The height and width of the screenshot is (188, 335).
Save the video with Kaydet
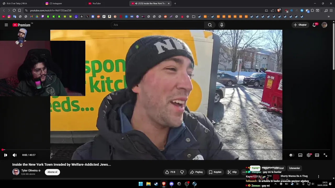(x=215, y=172)
